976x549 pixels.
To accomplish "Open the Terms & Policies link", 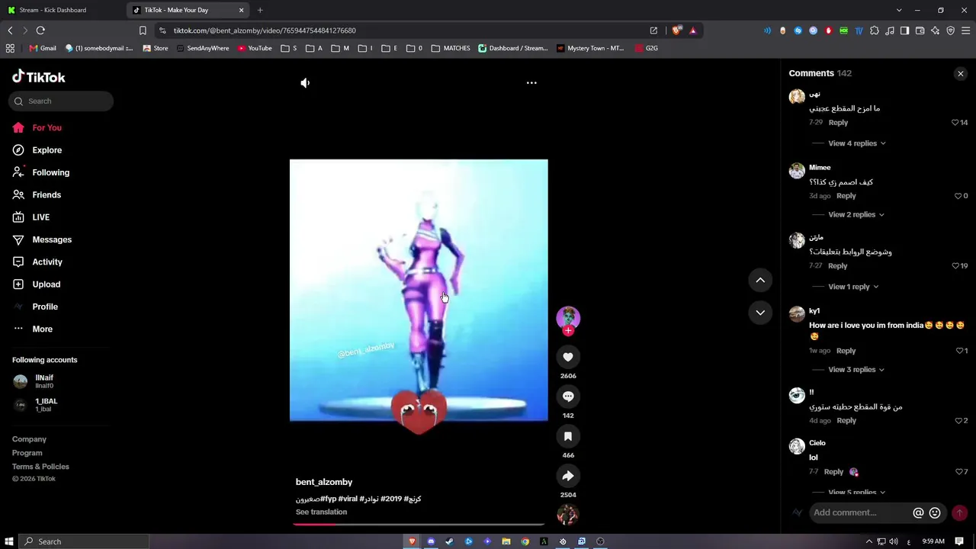I will click(x=40, y=467).
